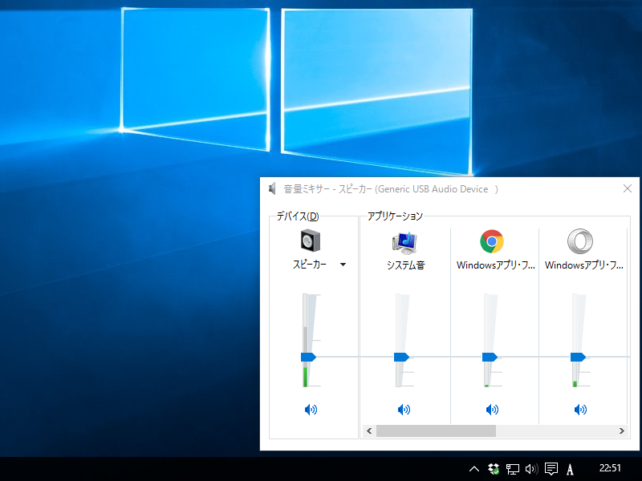Click the volume icon in the system tray
This screenshot has width=642, height=481.
pyautogui.click(x=530, y=468)
